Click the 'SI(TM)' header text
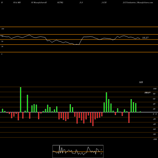Screen dimensions: 158x158 [x=60, y=3]
